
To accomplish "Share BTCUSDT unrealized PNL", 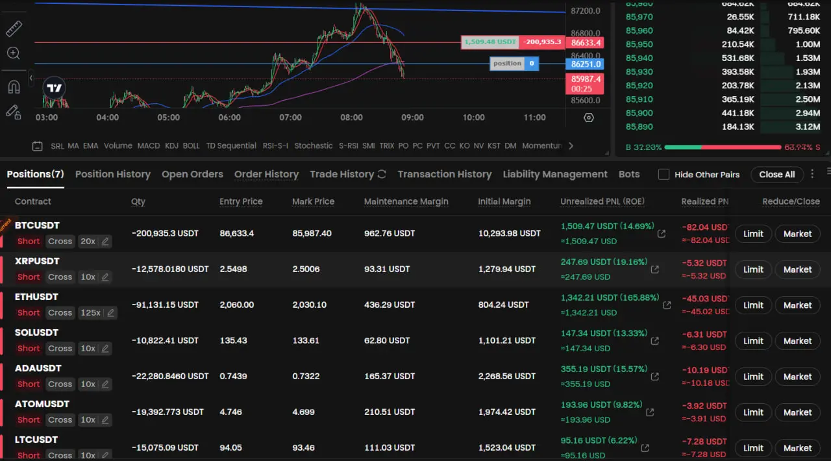I will click(x=662, y=234).
